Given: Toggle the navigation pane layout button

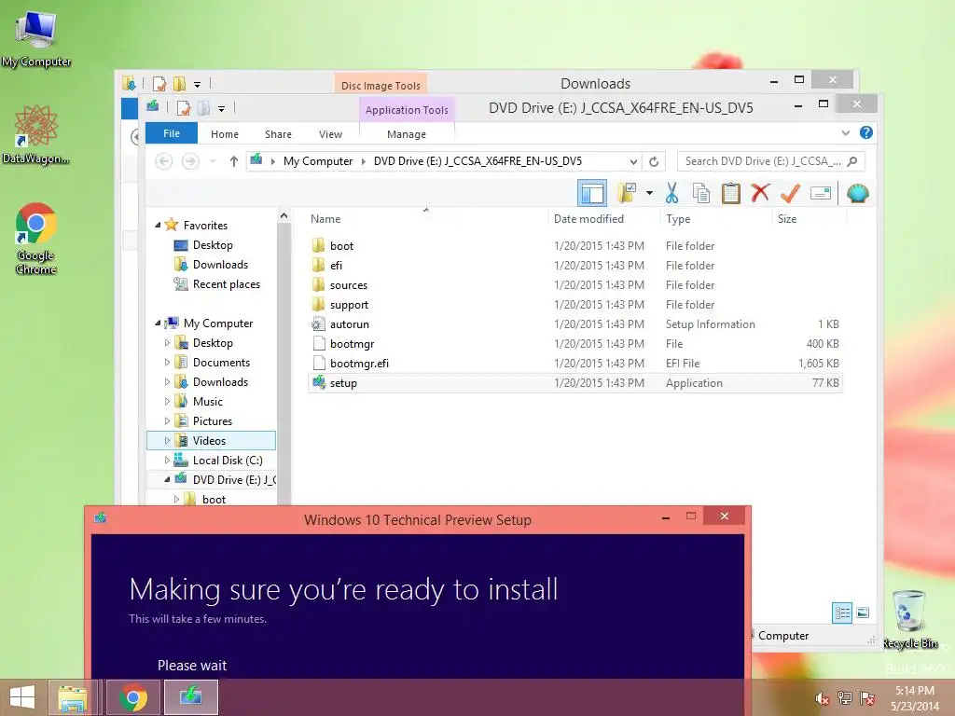Looking at the screenshot, I should 592,193.
